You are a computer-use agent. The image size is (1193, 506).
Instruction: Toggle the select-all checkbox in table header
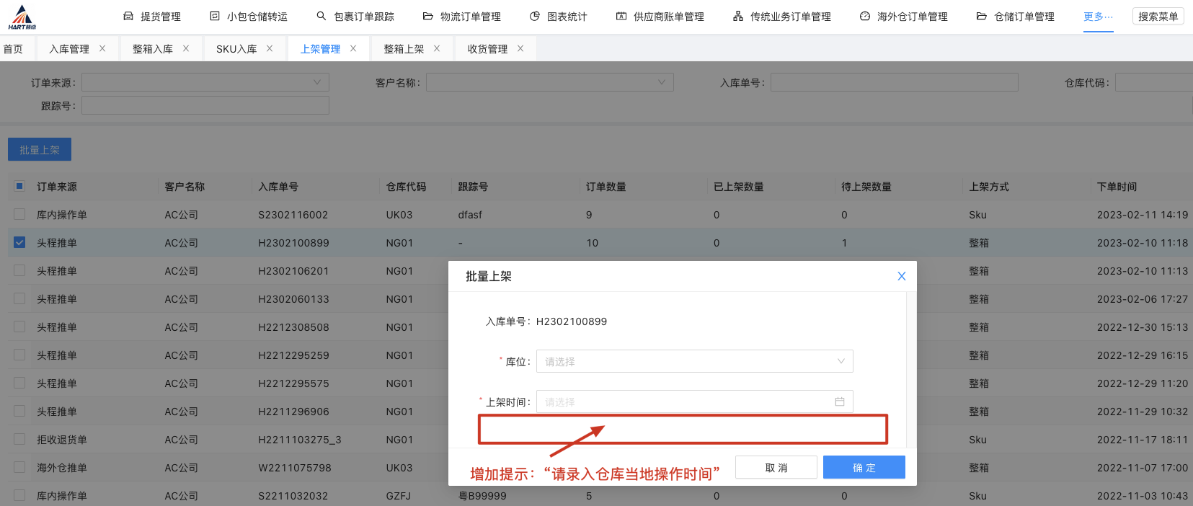pyautogui.click(x=19, y=186)
